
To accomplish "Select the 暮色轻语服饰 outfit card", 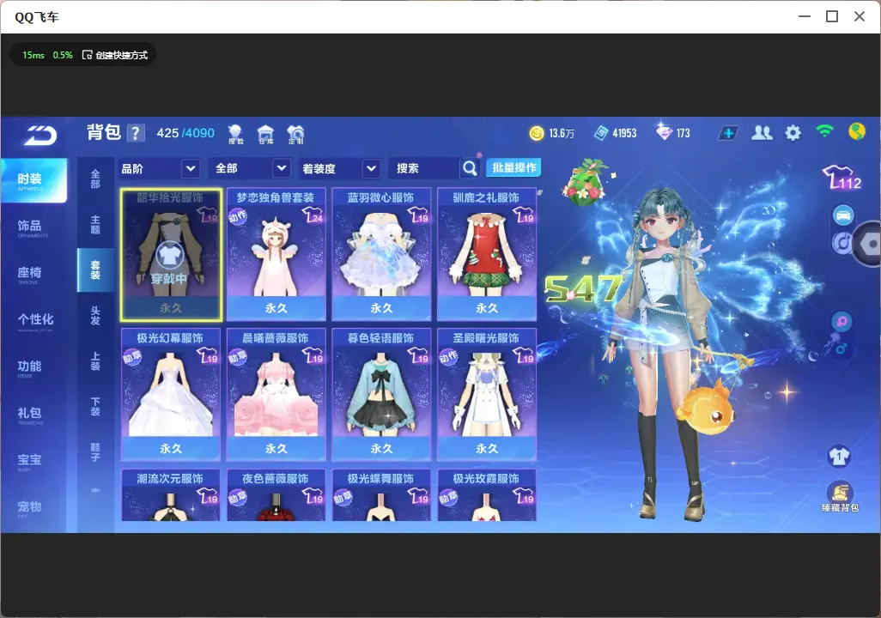I will [x=381, y=395].
